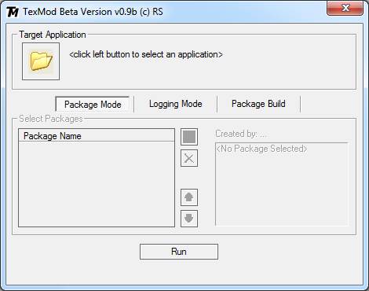
Task: Close the TexMod window
Action: [x=345, y=8]
